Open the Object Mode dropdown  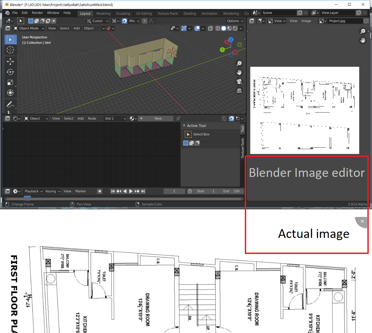29,28
